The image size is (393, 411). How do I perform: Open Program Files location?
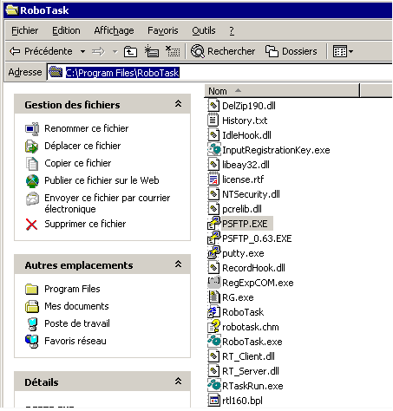pos(72,289)
